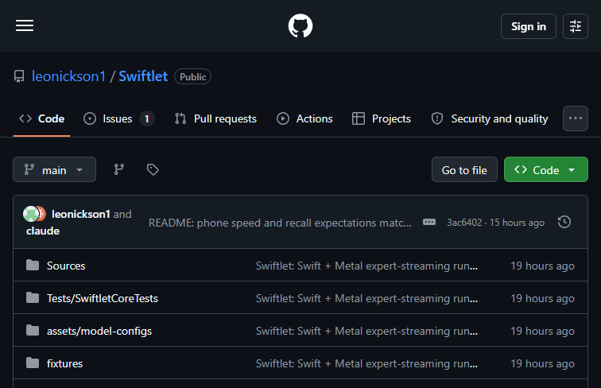Screen dimensions: 601x388
Task: Open leonickson1 owner profile link
Action: point(68,76)
